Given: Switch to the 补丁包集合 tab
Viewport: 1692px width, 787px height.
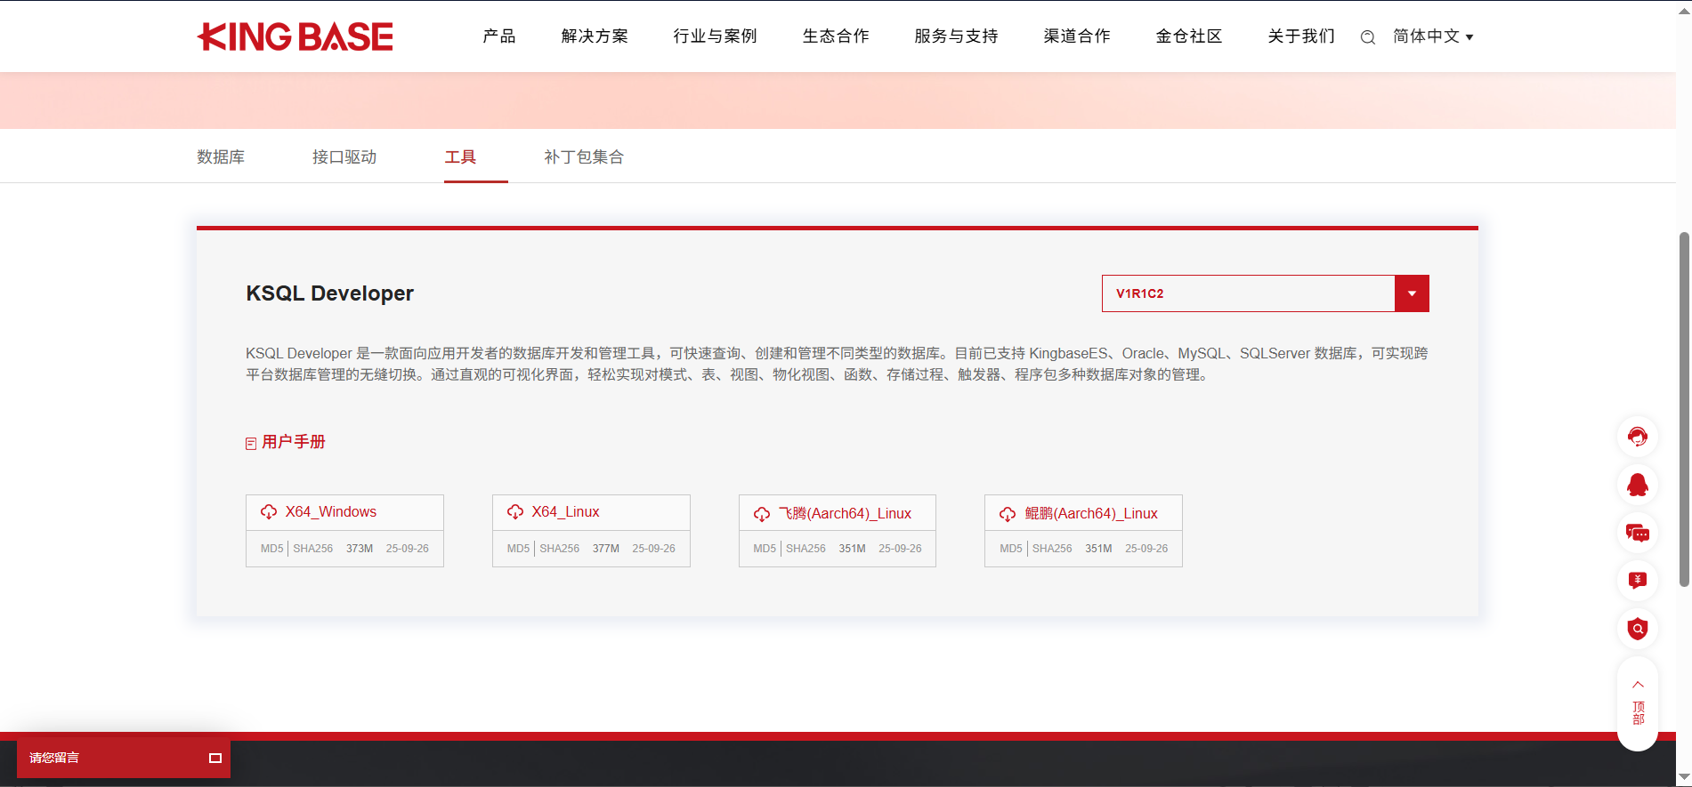Looking at the screenshot, I should tap(584, 157).
